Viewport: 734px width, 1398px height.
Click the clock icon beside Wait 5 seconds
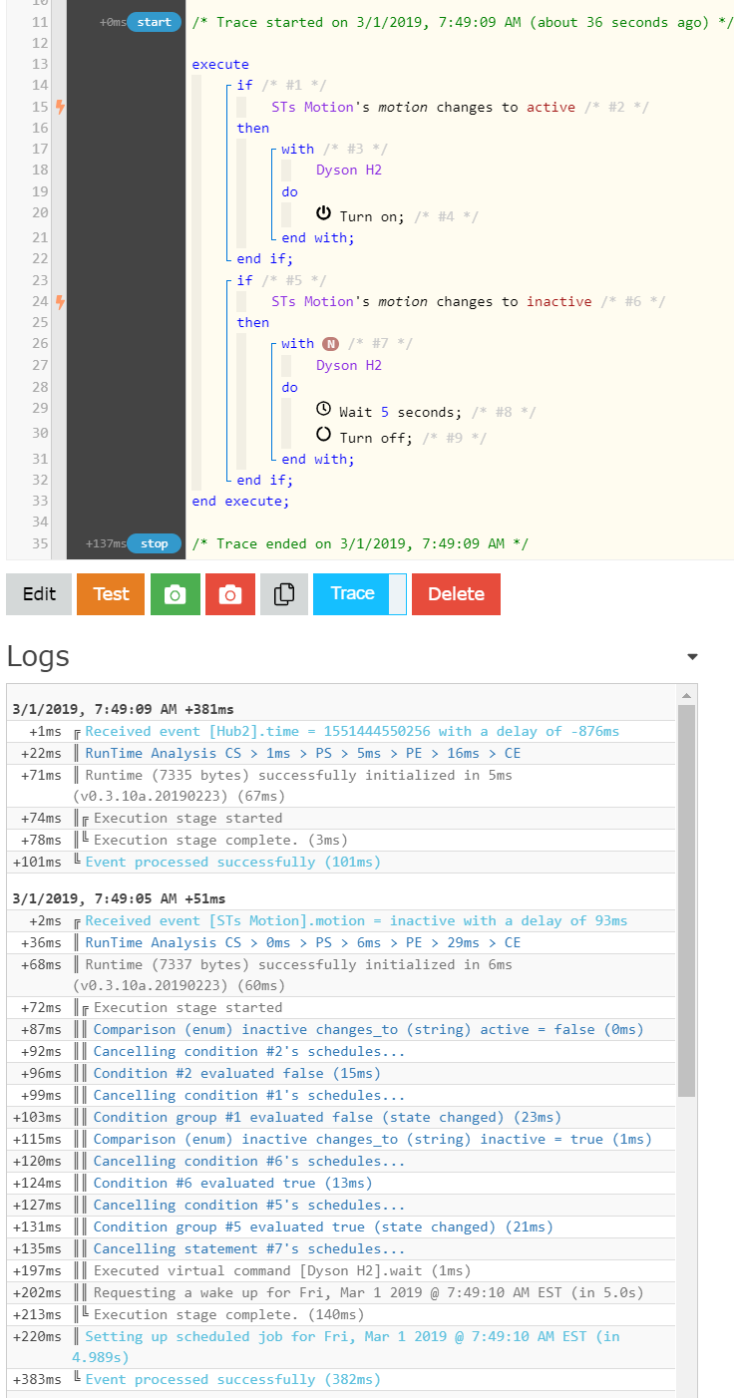pos(323,410)
